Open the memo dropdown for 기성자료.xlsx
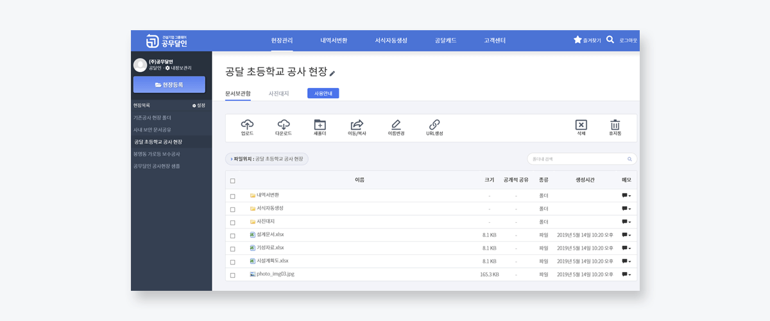 point(626,248)
